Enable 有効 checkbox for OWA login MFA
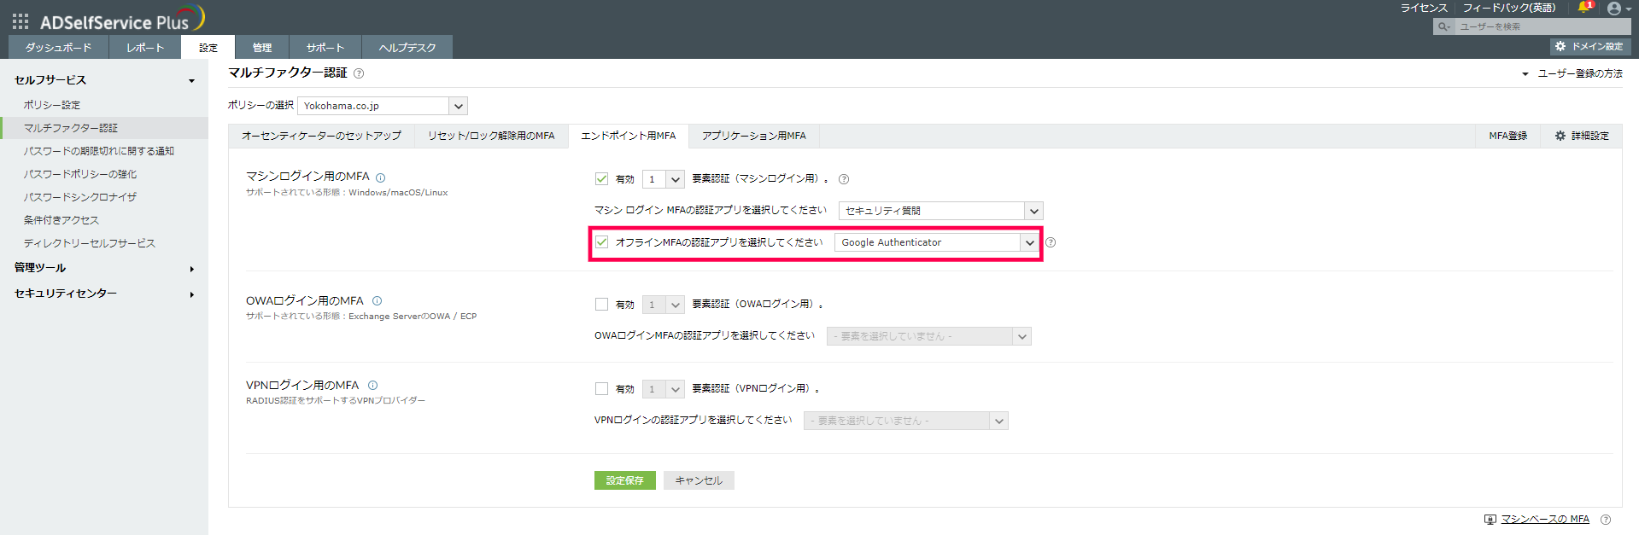The width and height of the screenshot is (1639, 535). 601,305
